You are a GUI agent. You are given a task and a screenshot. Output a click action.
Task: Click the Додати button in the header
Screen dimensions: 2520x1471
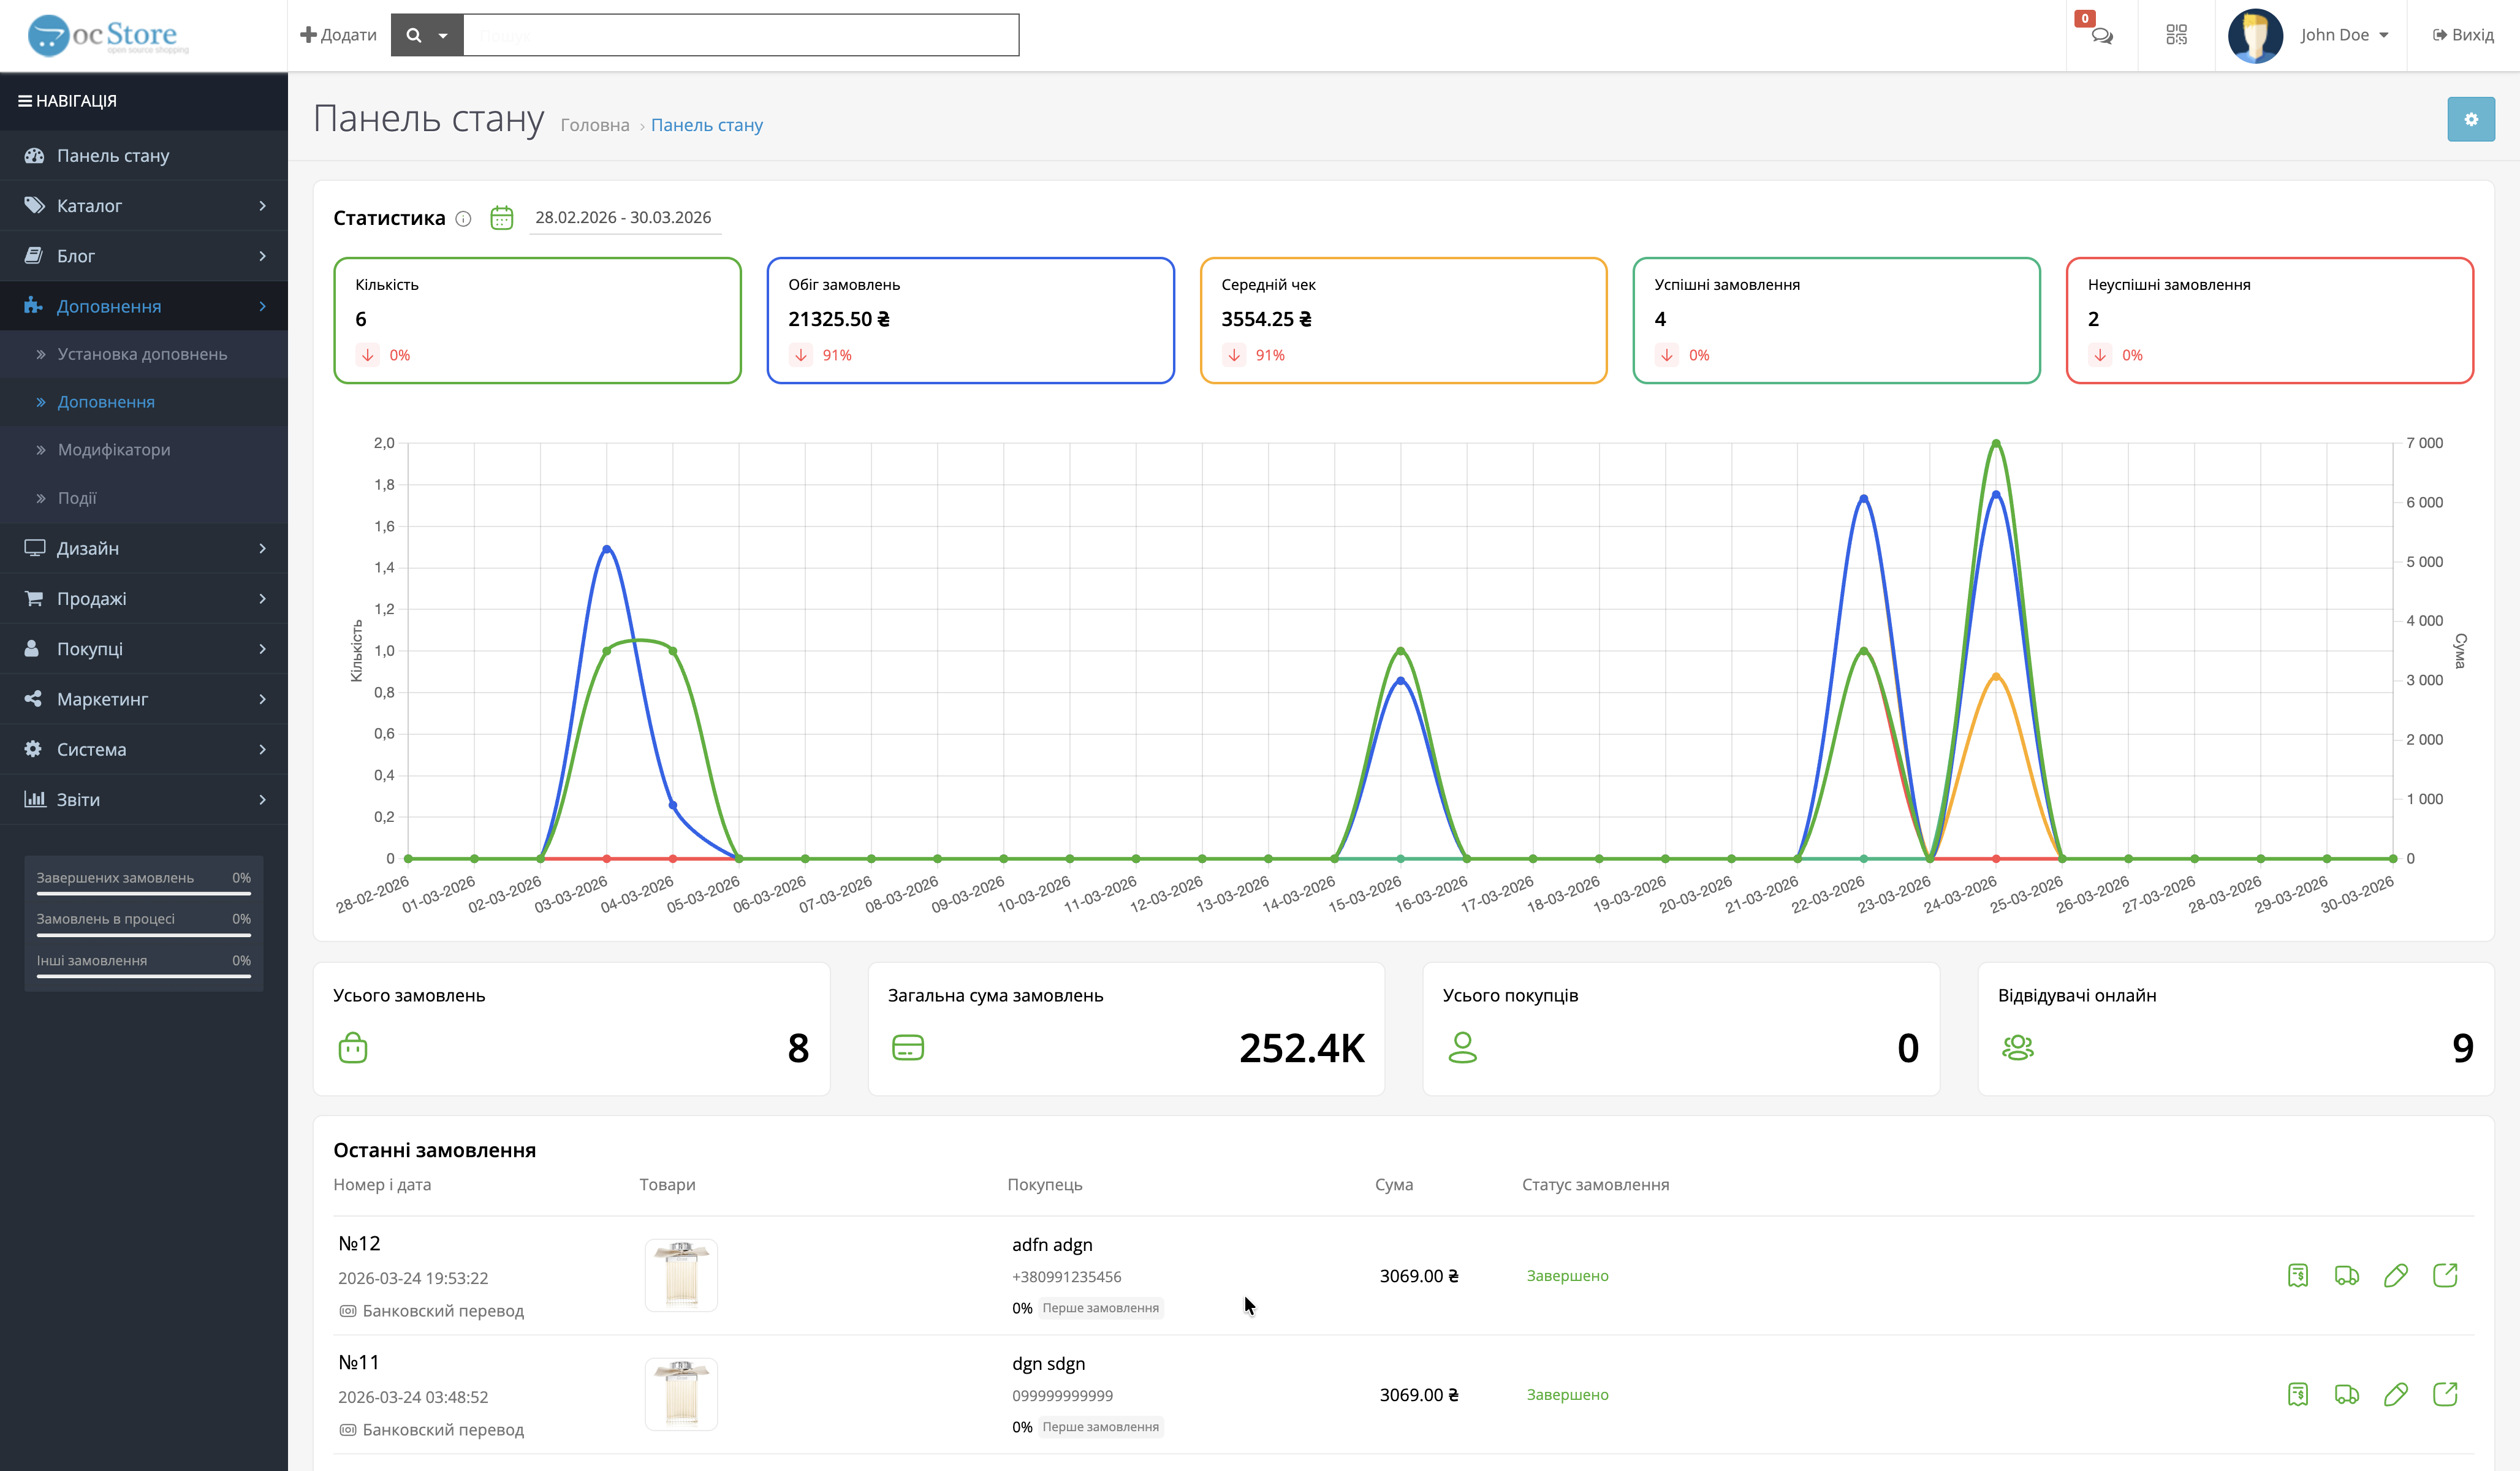click(x=339, y=35)
